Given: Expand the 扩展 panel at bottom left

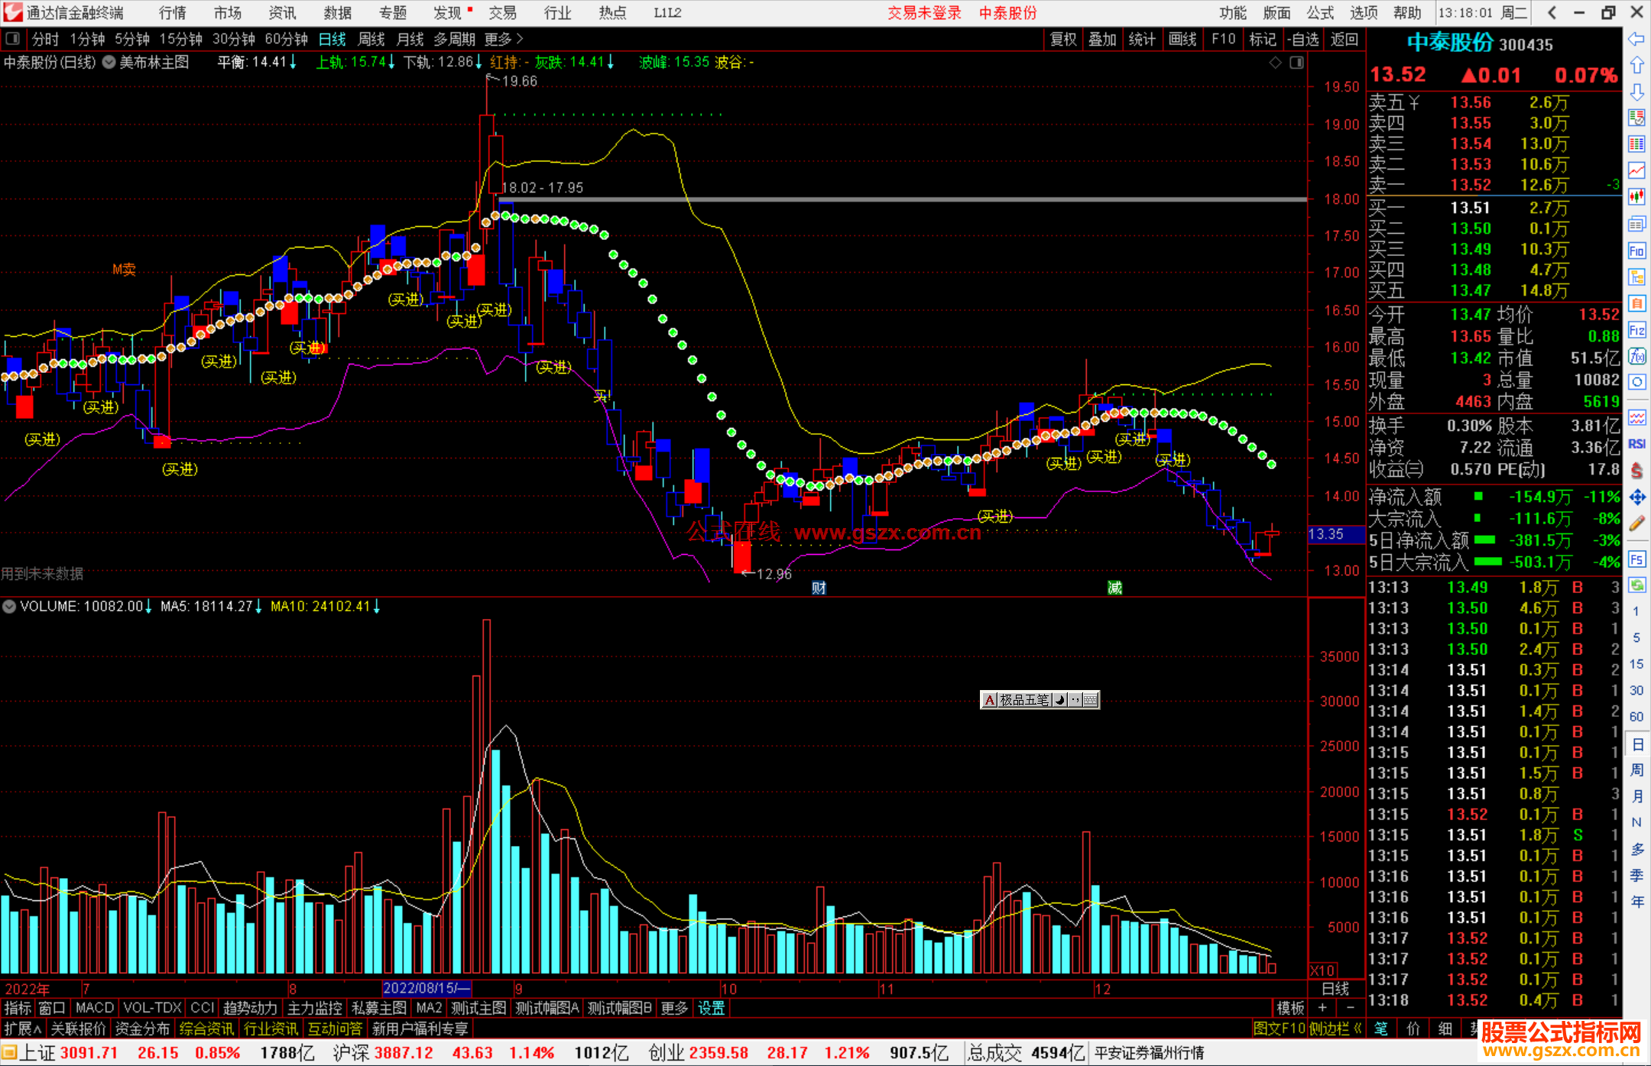Looking at the screenshot, I should coord(23,1029).
